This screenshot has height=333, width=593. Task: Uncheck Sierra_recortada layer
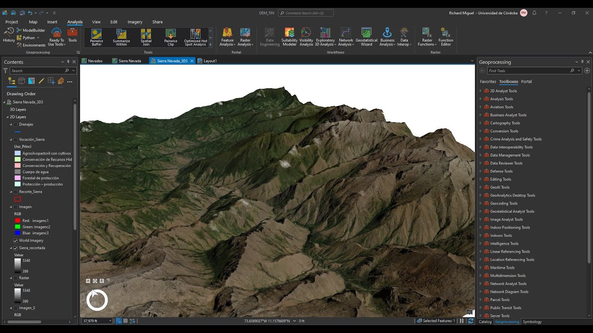point(15,248)
